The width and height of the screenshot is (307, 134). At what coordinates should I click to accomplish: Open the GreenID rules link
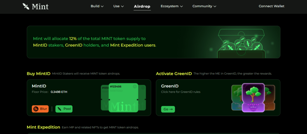(x=180, y=92)
